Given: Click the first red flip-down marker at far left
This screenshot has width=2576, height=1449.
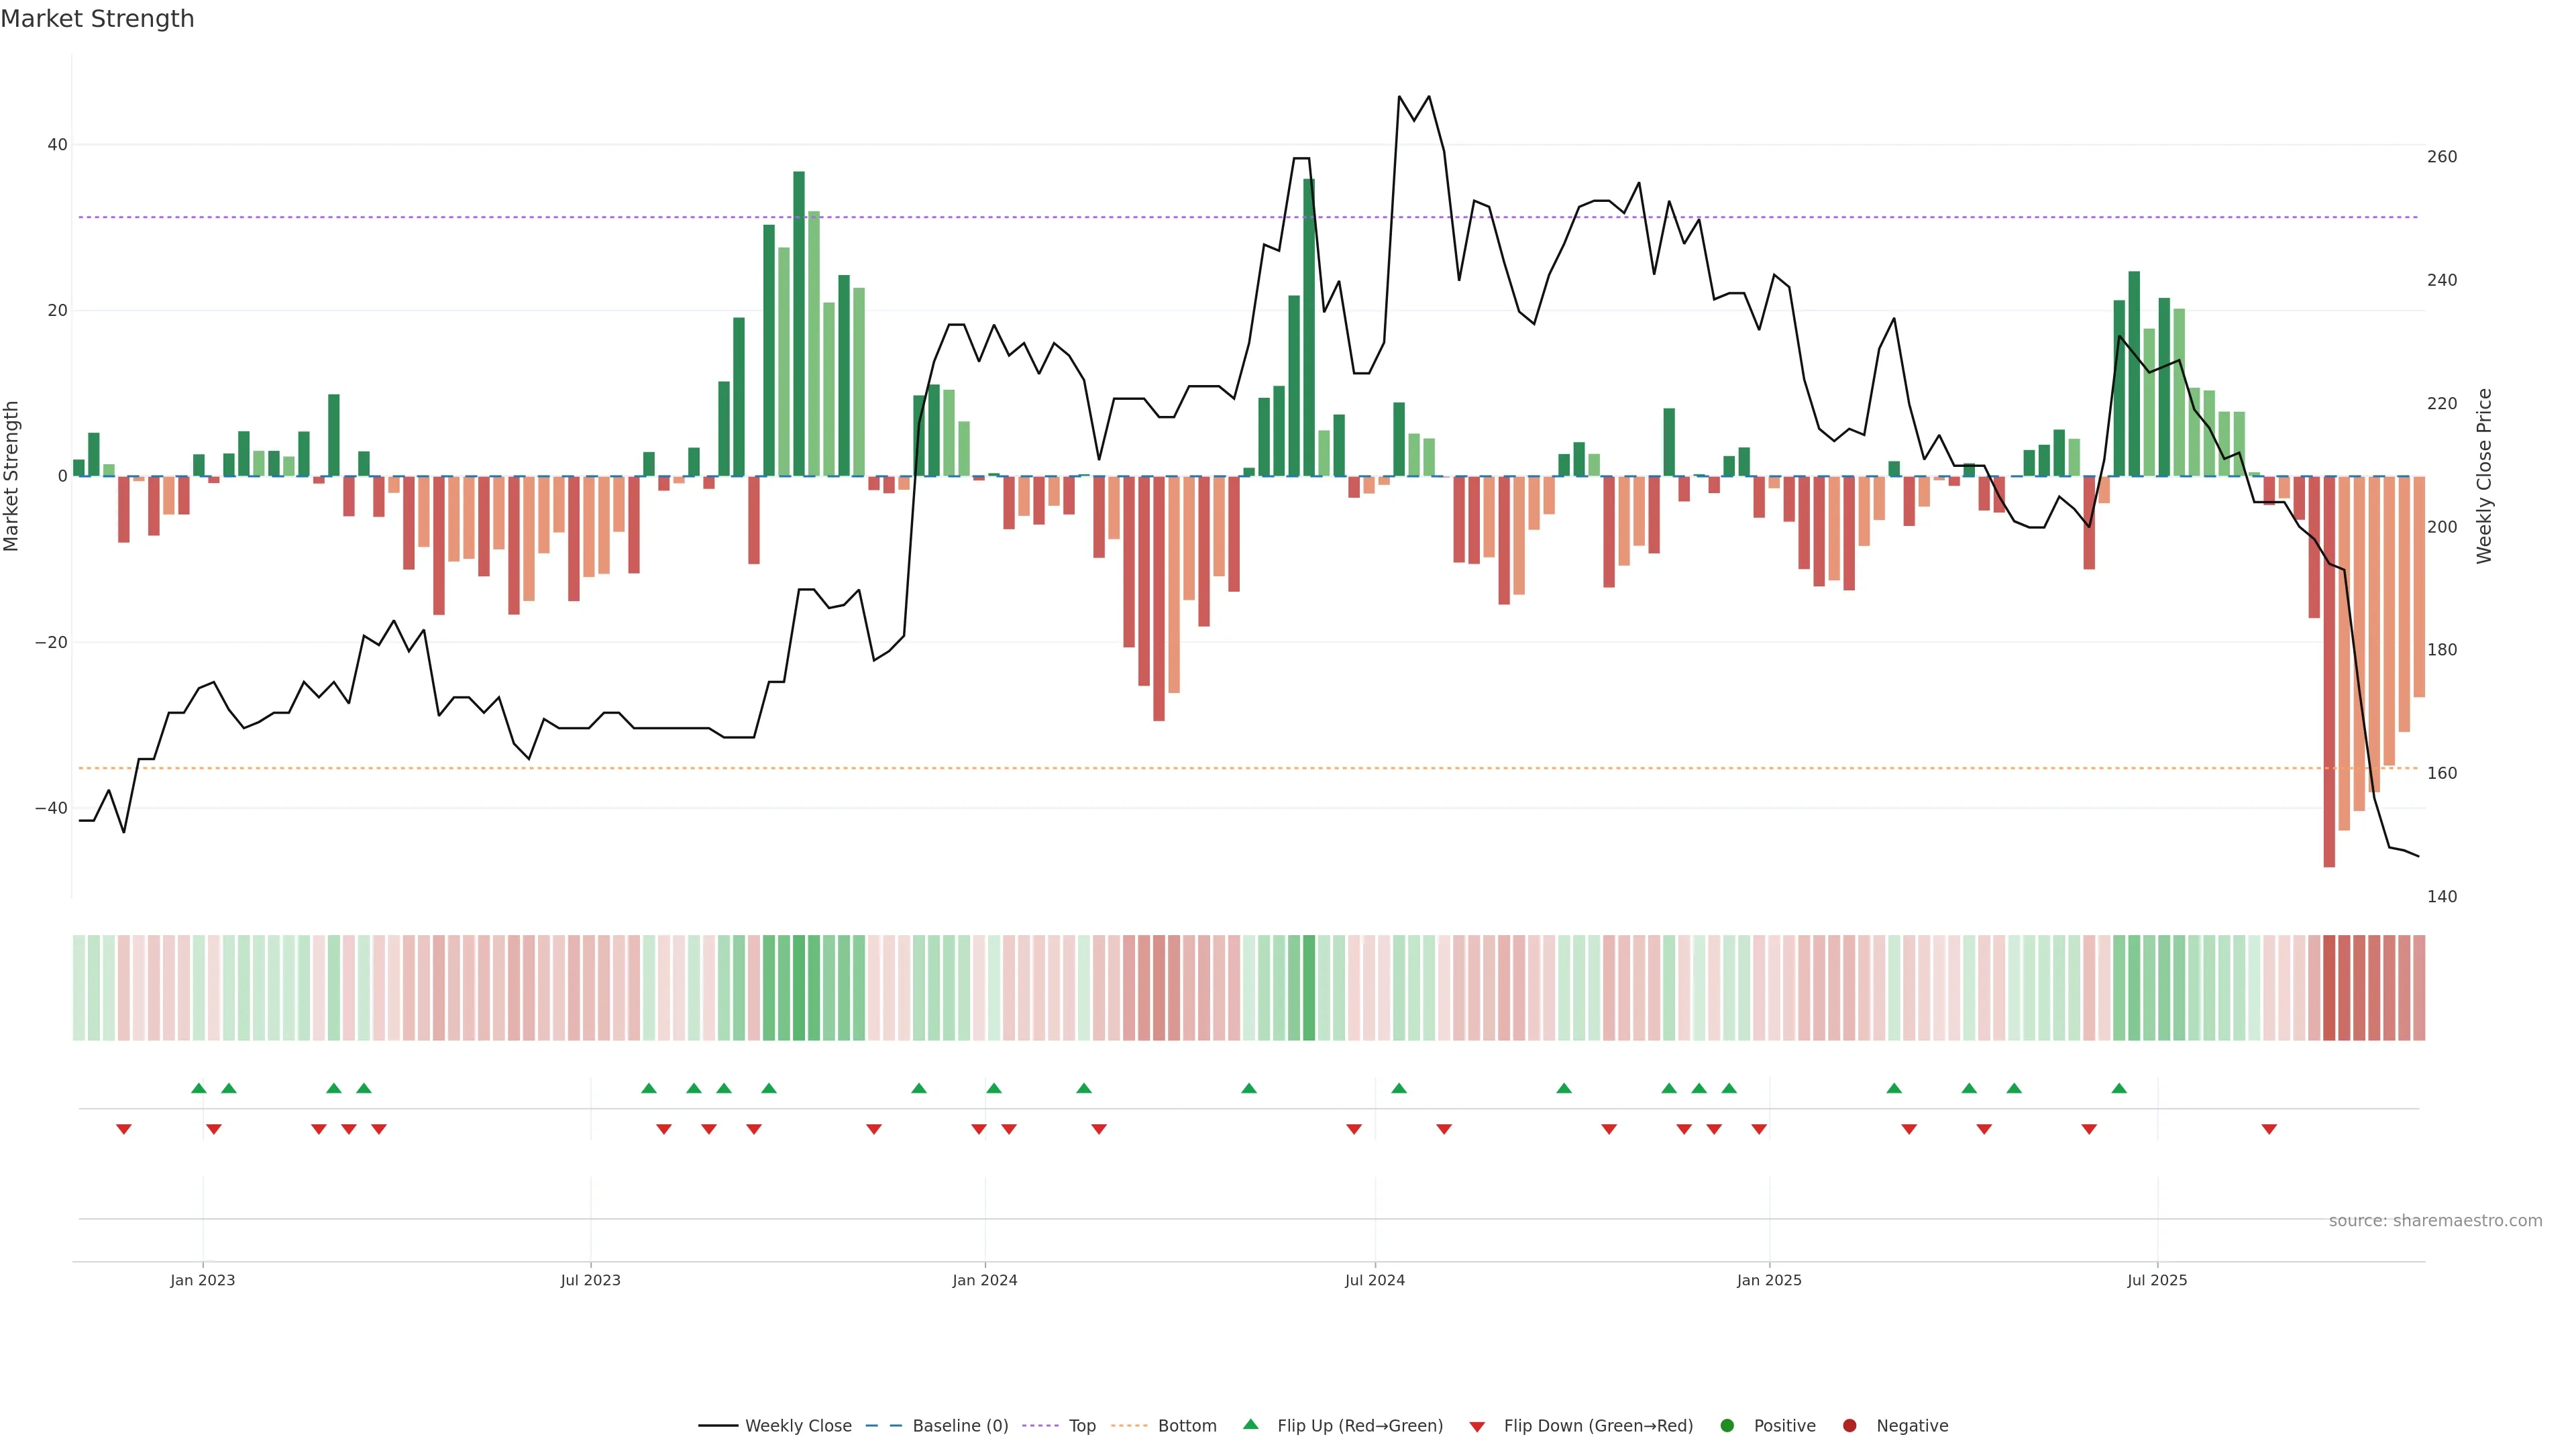Looking at the screenshot, I should coord(124,1129).
